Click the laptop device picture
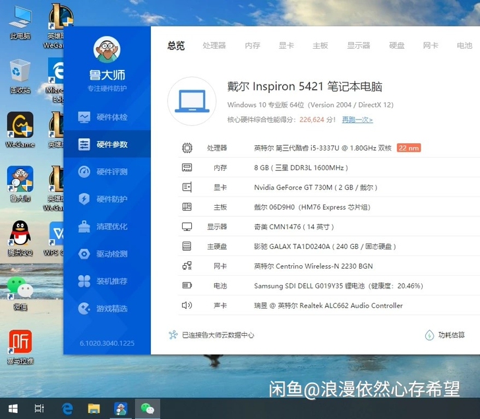This screenshot has height=419, width=480. click(x=192, y=101)
